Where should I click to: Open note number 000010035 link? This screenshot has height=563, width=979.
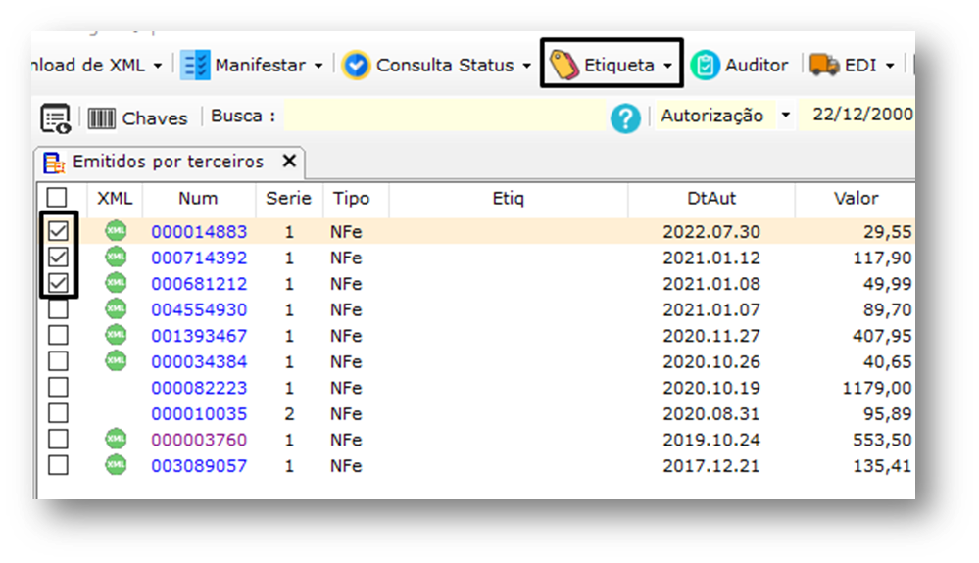click(199, 414)
